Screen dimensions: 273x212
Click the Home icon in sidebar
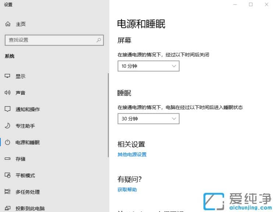coord(8,24)
